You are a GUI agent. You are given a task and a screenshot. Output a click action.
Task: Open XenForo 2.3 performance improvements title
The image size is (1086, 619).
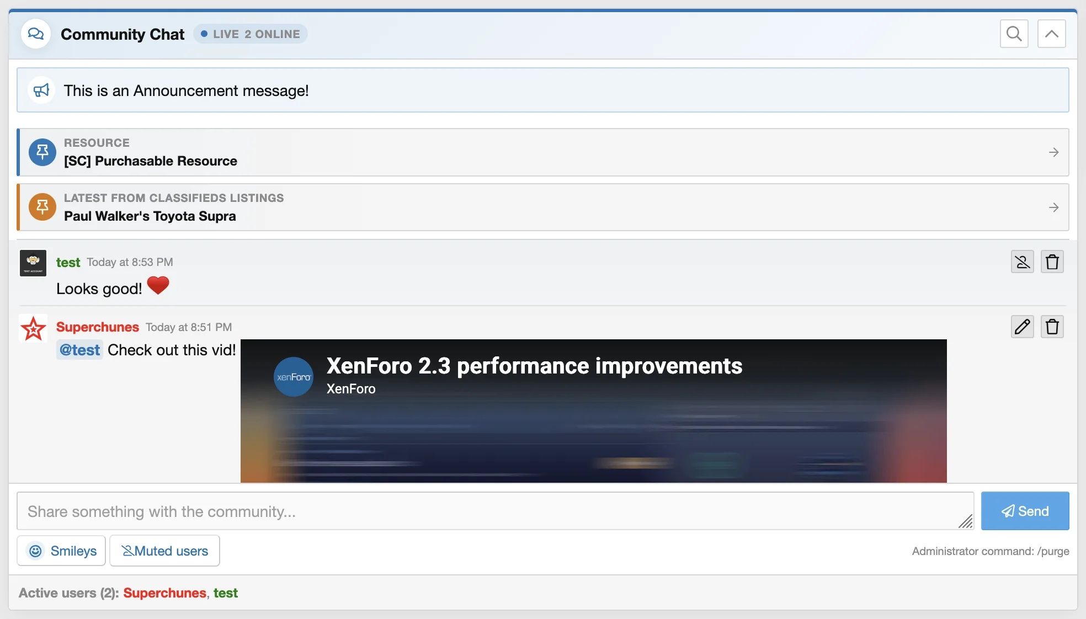pos(534,366)
